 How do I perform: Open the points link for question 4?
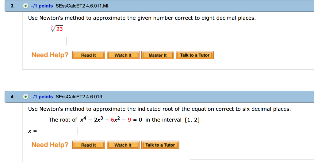(x=42, y=97)
